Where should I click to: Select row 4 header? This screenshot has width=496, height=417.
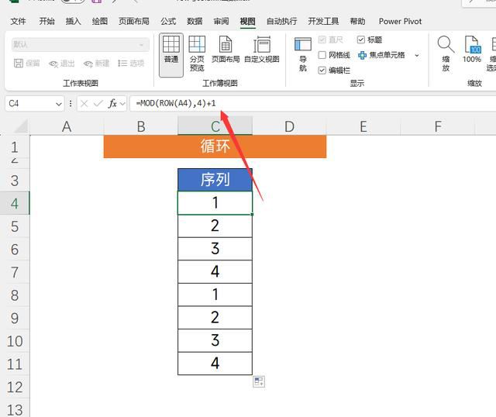[x=15, y=203]
